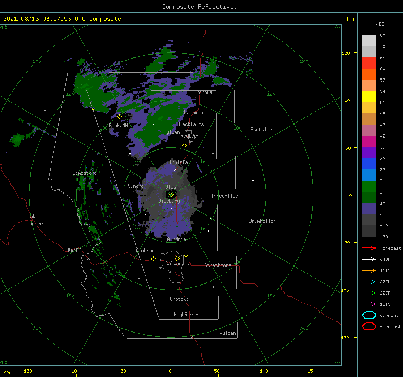
Task: Click the RockyMH label
Action: point(118,126)
